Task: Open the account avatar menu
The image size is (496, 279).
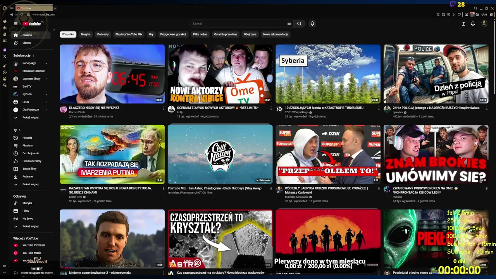Action: point(484,24)
